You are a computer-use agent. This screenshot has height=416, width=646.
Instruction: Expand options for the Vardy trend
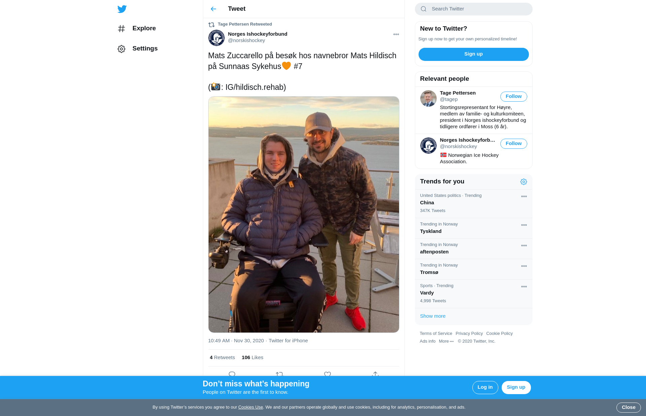tap(524, 286)
